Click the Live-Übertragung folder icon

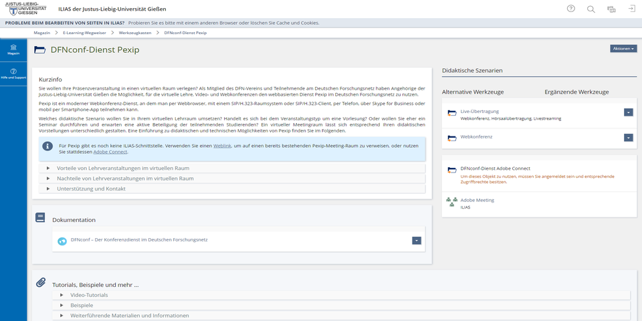click(451, 113)
